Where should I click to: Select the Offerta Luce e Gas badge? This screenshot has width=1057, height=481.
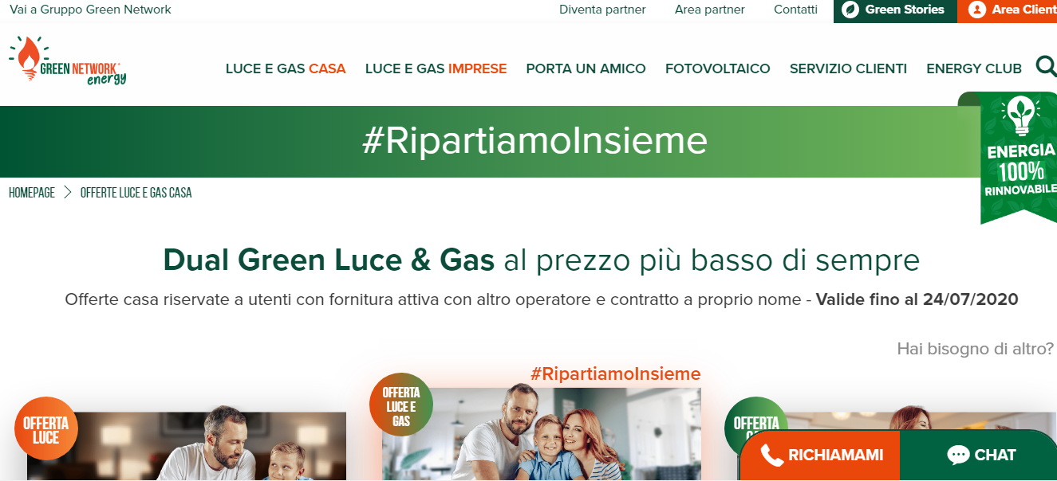click(x=401, y=405)
